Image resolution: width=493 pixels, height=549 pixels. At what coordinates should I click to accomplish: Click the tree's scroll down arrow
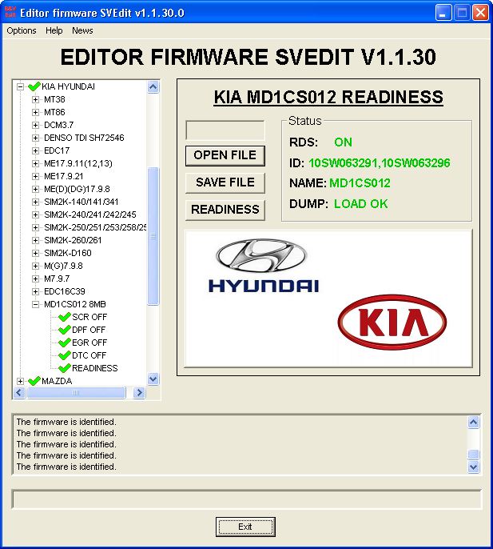[153, 379]
